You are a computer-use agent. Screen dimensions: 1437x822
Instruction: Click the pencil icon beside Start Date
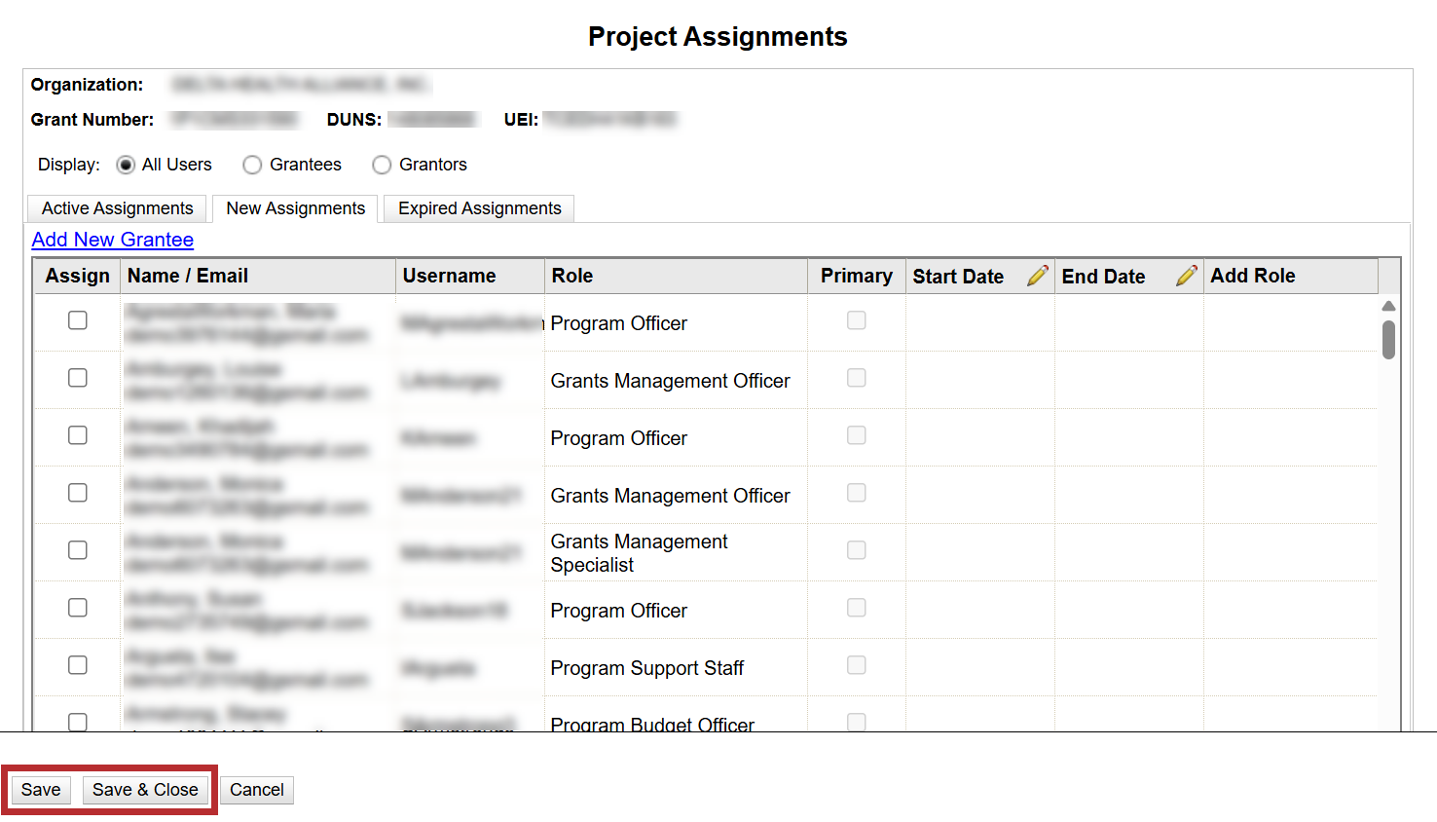click(x=1037, y=276)
